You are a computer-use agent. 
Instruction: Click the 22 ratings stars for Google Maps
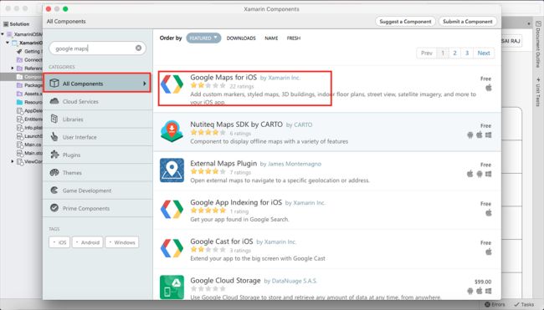208,85
